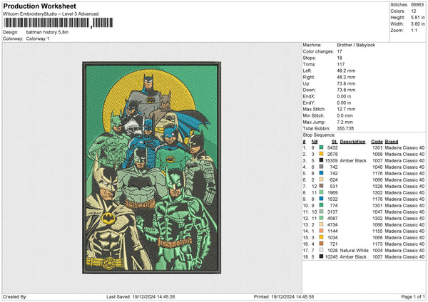Click 'Wilcom EmbroideryStudio – Level 3 Advanced' text

click(x=51, y=14)
